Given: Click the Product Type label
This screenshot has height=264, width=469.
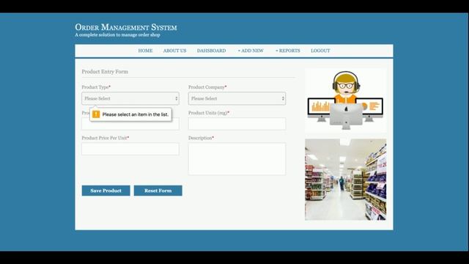Looking at the screenshot, I should click(x=96, y=87).
